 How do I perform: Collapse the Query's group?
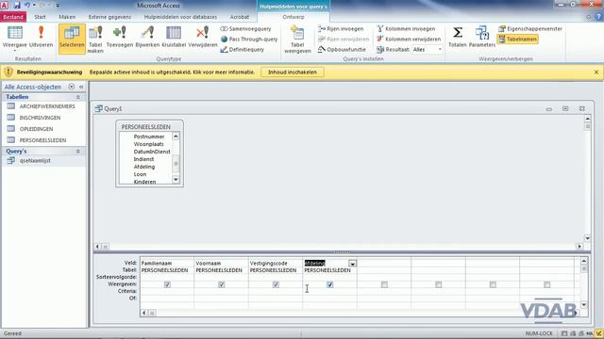[x=77, y=152]
